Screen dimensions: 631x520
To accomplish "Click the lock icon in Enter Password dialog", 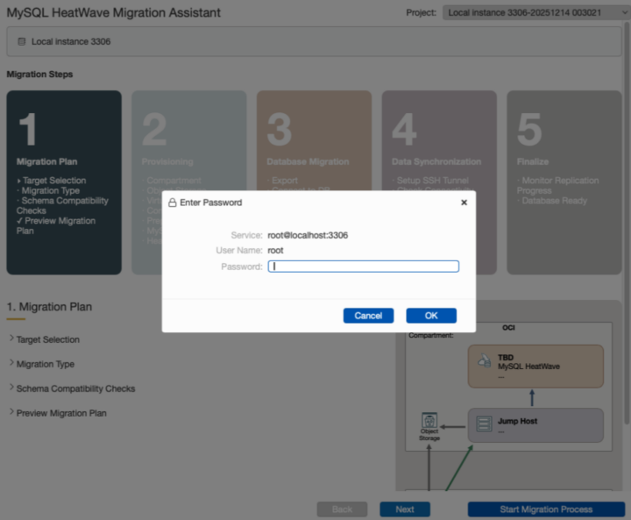I will (173, 203).
